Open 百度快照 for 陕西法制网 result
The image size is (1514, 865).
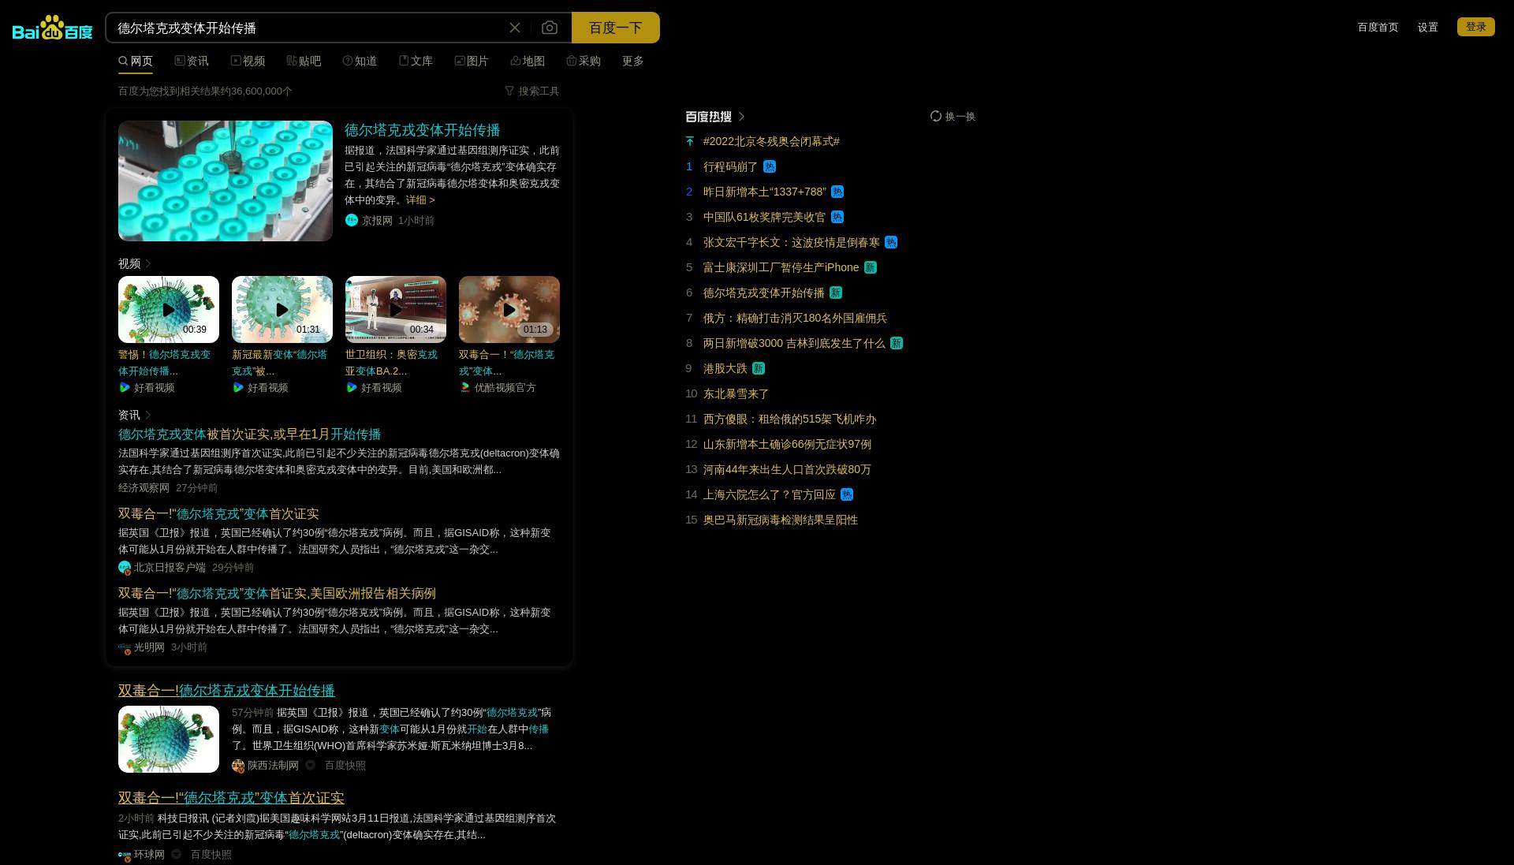[345, 766]
